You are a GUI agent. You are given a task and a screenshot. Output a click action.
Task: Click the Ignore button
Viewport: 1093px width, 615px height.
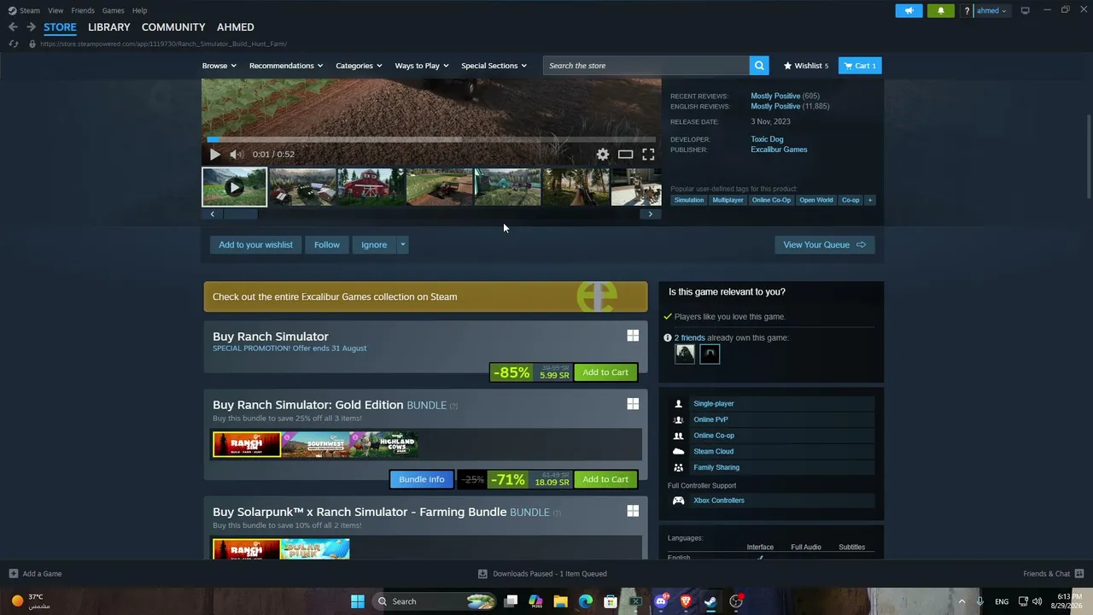pos(374,245)
